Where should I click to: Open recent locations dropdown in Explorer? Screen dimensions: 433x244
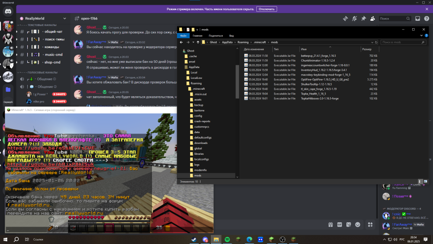[193, 42]
